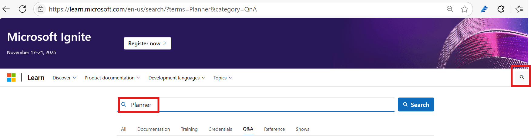Click the zoom magnifier in address bar

450,9
